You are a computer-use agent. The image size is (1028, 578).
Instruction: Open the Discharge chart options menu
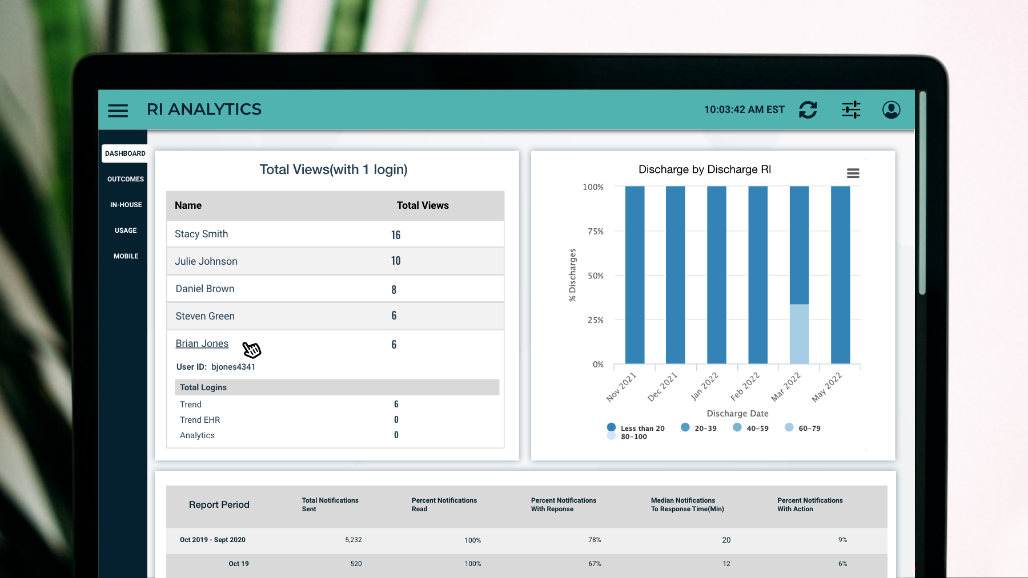click(x=853, y=173)
